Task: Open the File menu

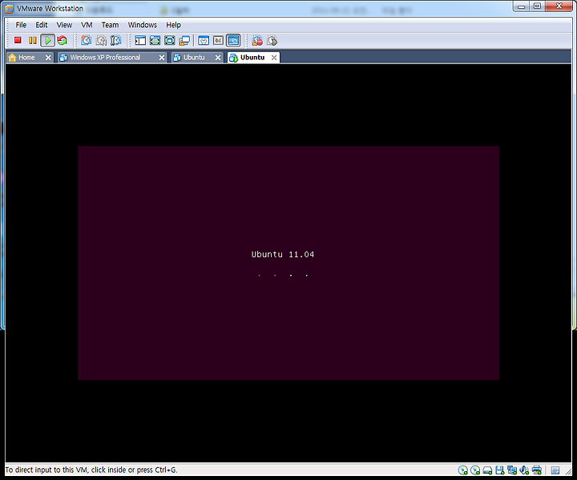Action: (21, 25)
